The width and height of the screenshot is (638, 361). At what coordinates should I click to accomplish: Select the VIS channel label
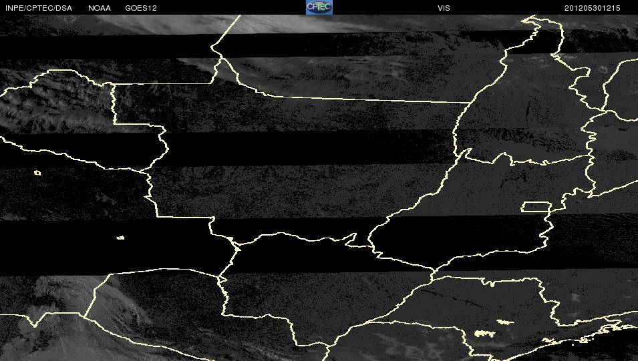[x=444, y=8]
